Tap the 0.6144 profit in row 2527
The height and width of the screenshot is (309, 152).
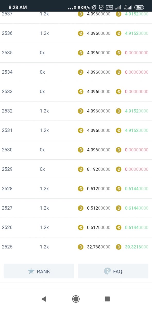pyautogui.click(x=137, y=208)
